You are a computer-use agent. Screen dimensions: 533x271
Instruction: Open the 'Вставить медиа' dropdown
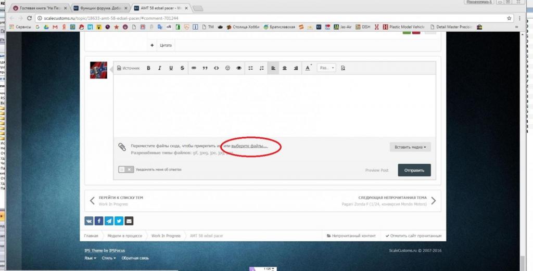point(410,147)
